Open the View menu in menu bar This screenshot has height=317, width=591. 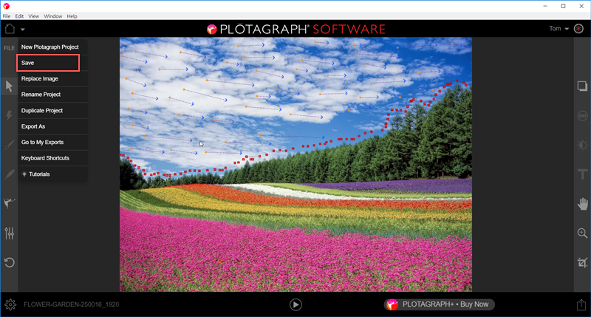(33, 16)
